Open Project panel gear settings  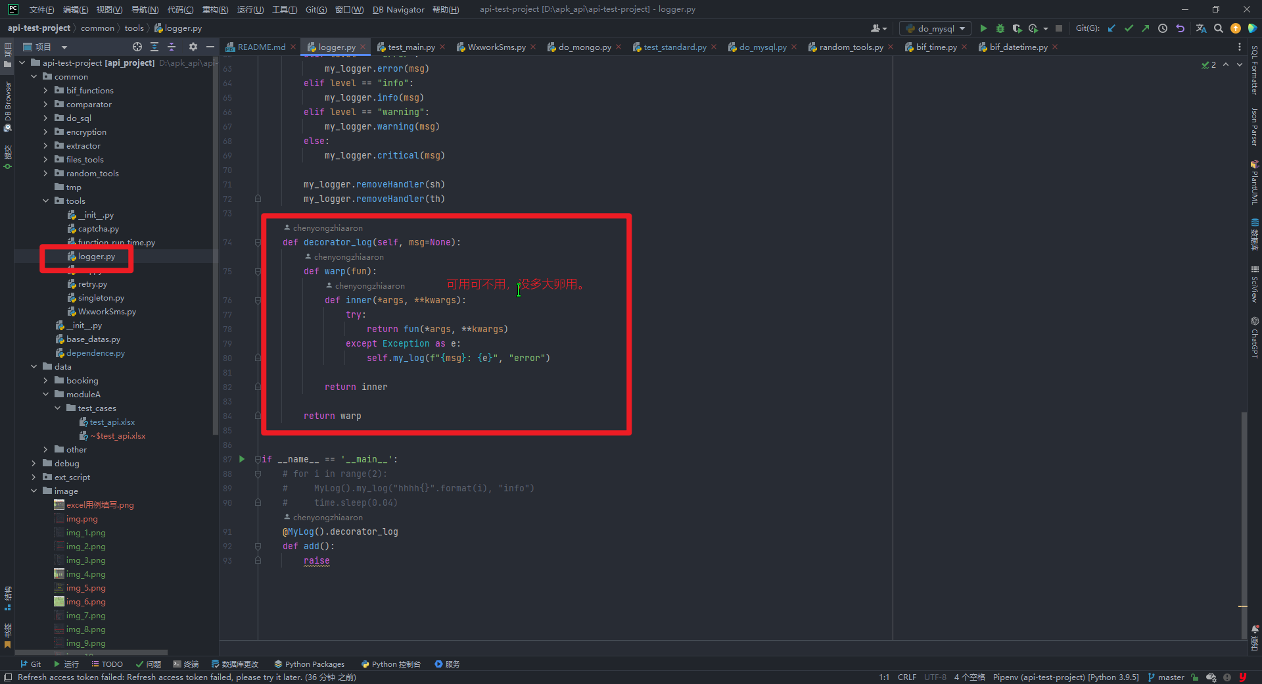(193, 47)
